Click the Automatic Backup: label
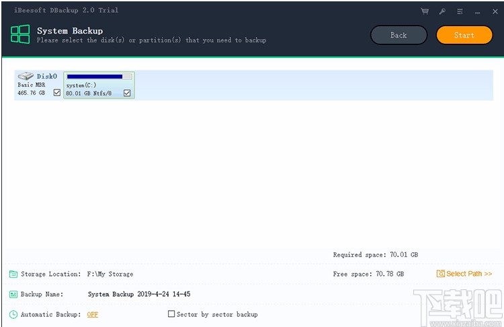Viewport: 504px width, 327px height. click(x=51, y=314)
